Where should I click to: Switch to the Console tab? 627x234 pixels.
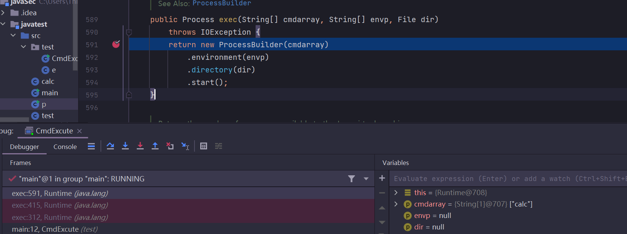pos(65,147)
